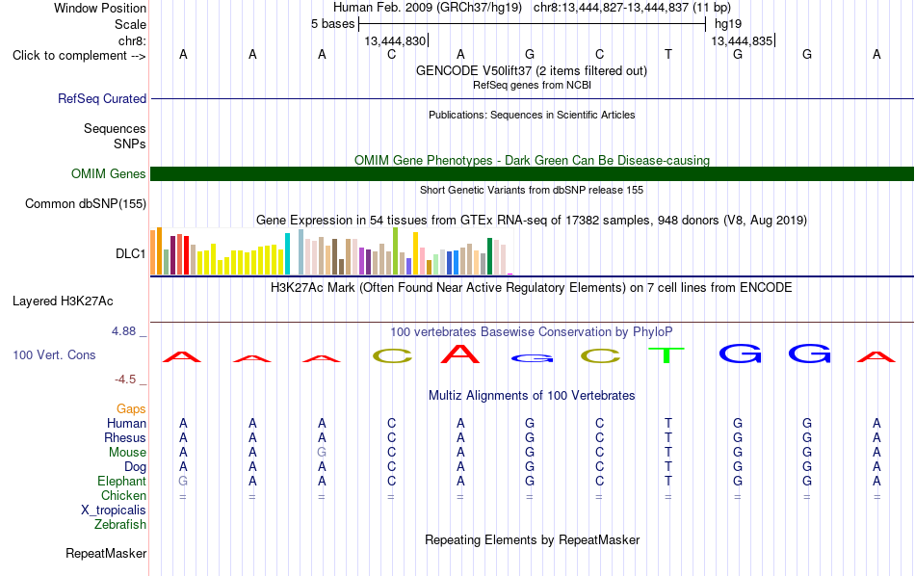Click the GTEx 'Gene Expression in 54 tissues' title
This screenshot has height=576, width=915.
point(532,220)
